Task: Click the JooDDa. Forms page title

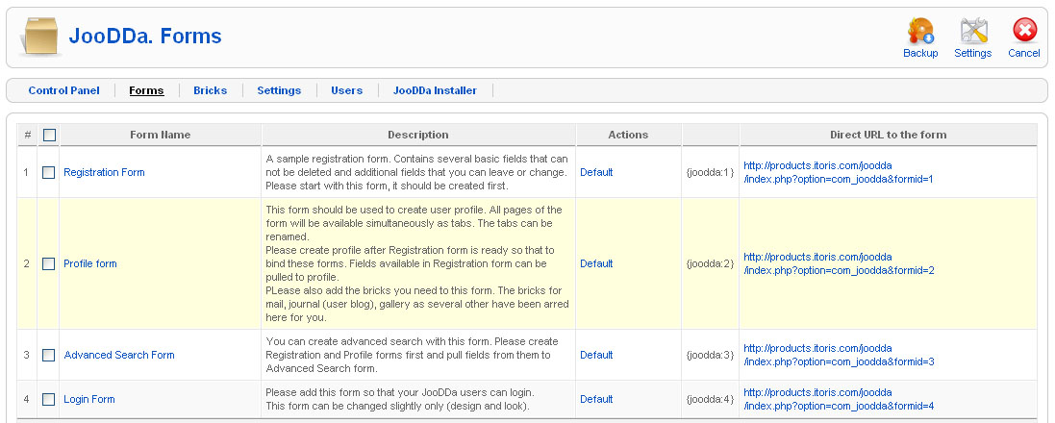Action: [x=145, y=36]
